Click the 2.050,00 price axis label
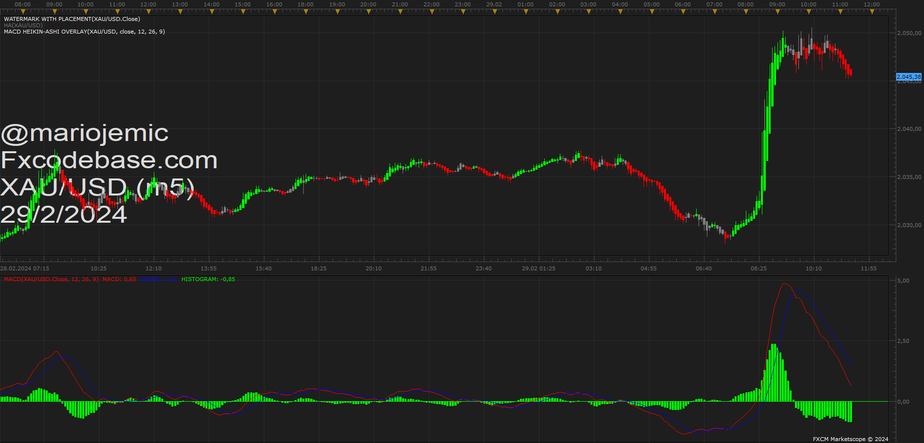This screenshot has width=924, height=443. pyautogui.click(x=909, y=33)
